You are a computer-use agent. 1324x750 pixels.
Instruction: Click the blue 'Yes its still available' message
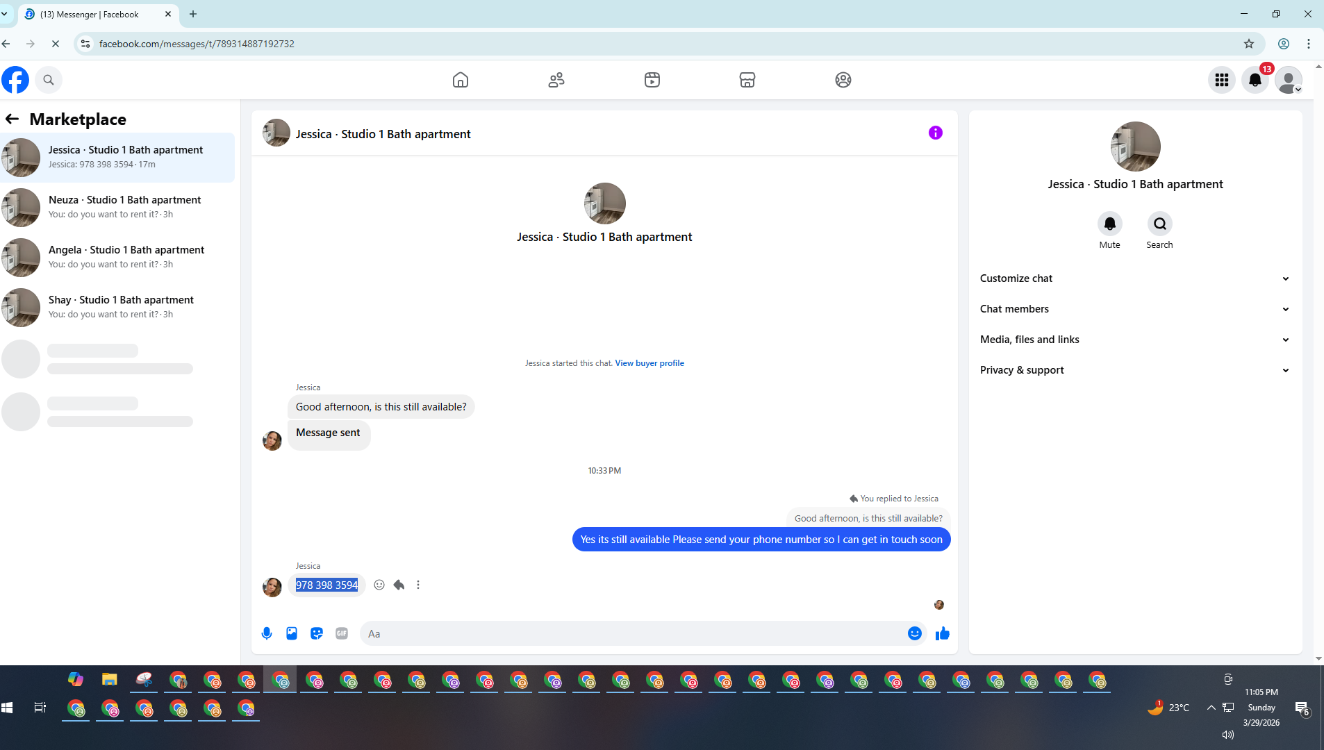(761, 540)
